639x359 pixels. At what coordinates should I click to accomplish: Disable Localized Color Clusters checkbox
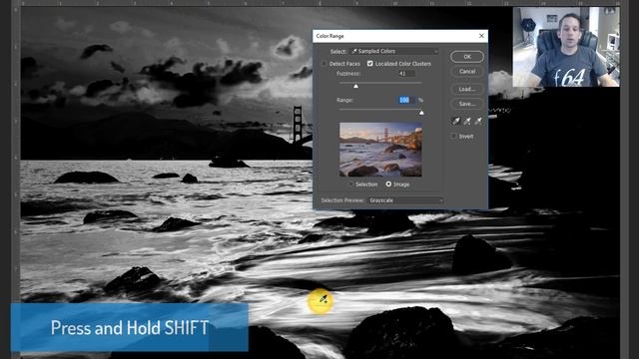(x=370, y=64)
